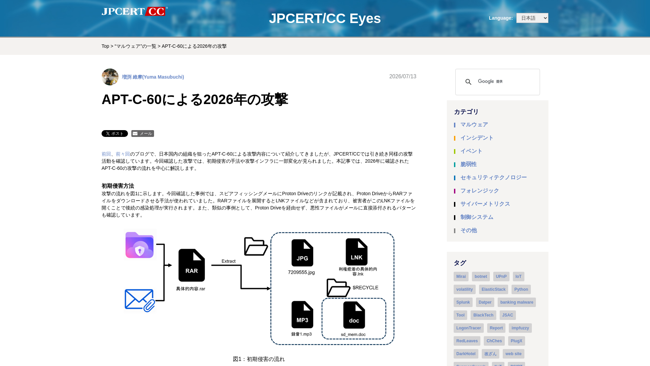The width and height of the screenshot is (650, 366).
Task: Select the LogonTracer tag
Action: [x=469, y=328]
